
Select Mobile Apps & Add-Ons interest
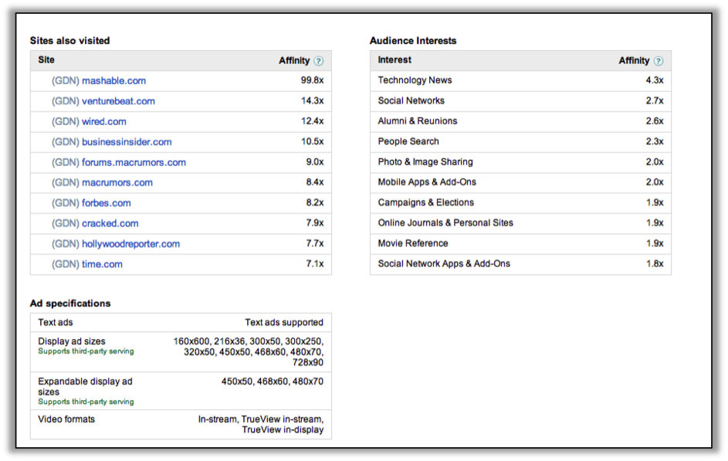coord(520,182)
